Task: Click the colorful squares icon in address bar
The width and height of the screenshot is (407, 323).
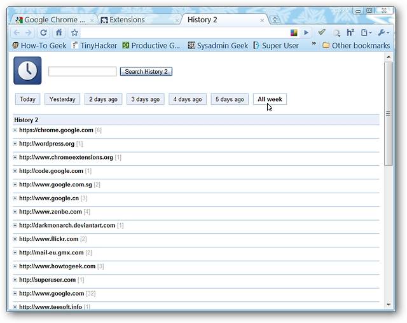Action: (294, 32)
